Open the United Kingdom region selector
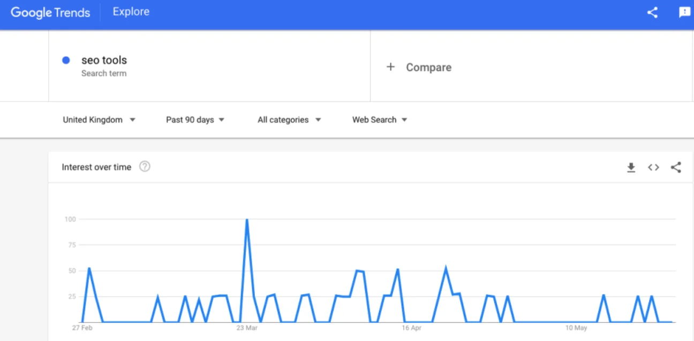The height and width of the screenshot is (341, 694). click(x=100, y=120)
